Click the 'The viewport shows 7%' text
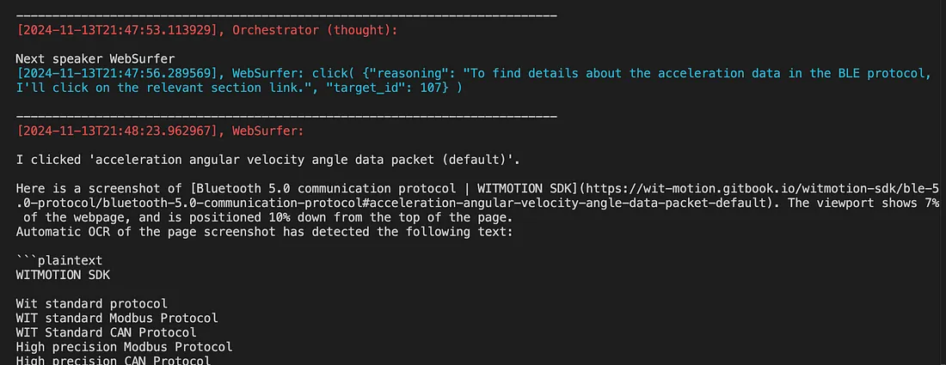 click(x=864, y=203)
